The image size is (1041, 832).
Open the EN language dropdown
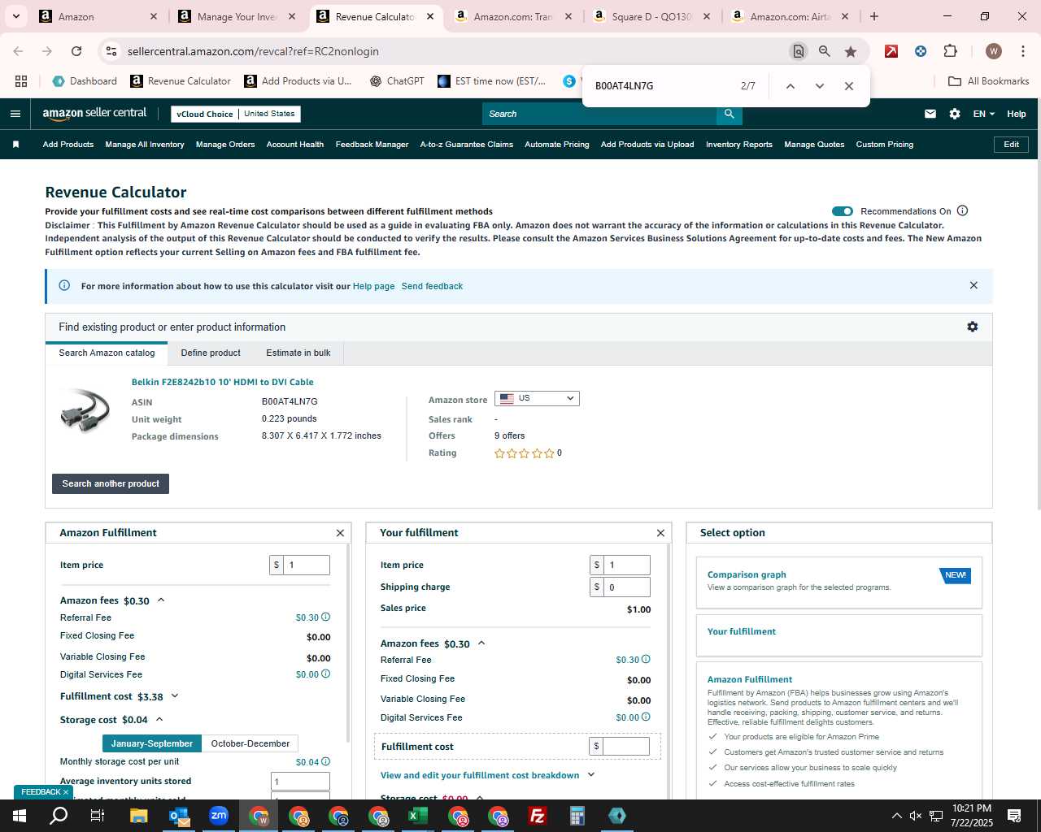pos(983,114)
